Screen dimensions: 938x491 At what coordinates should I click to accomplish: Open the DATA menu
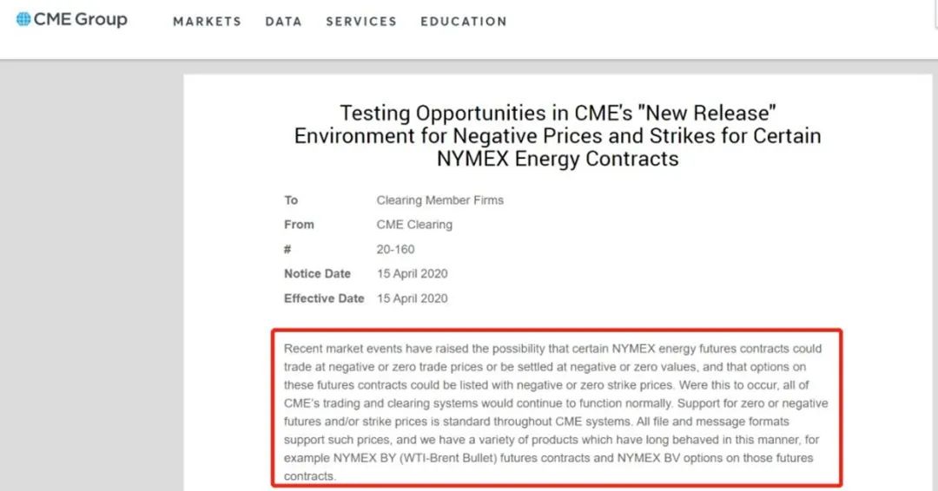tap(283, 22)
